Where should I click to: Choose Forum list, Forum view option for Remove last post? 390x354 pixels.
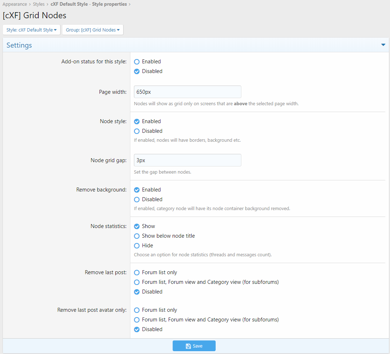click(x=137, y=282)
